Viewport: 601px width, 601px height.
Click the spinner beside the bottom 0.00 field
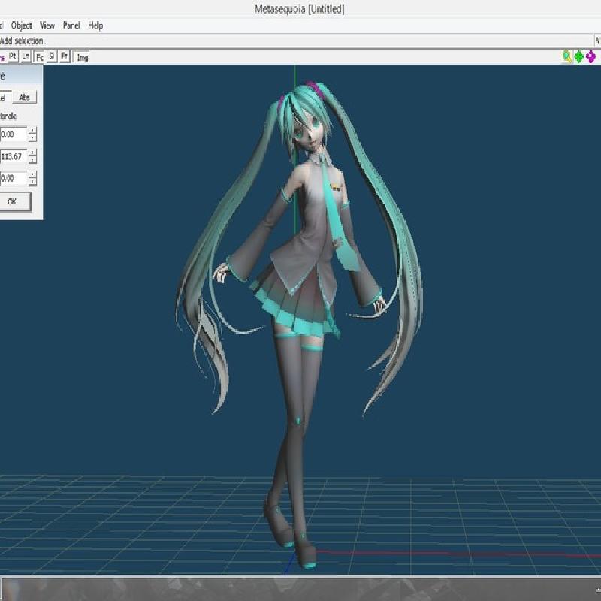pos(32,178)
